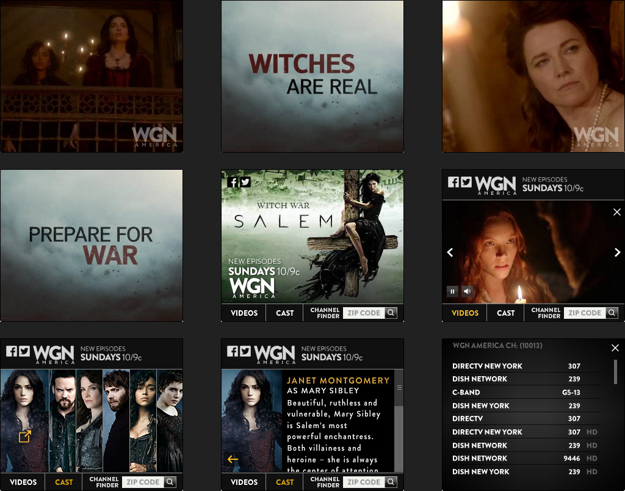Click Twitter icon on Salem poster
The width and height of the screenshot is (625, 491).
[245, 181]
